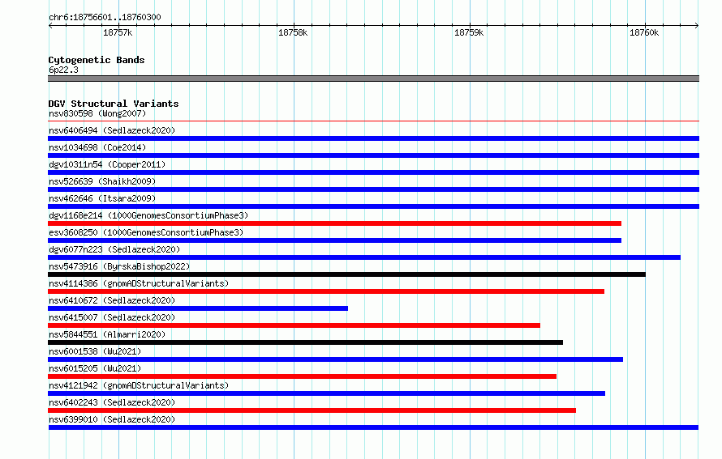Image resolution: width=722 pixels, height=459 pixels.
Task: Click the chr6:18756601..18760300 region label
Action: point(105,17)
